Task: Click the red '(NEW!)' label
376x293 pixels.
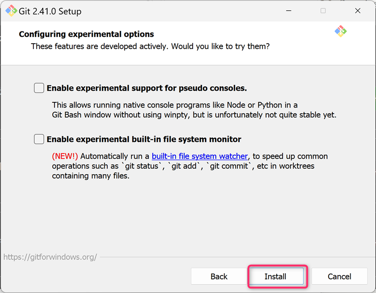Action: coord(65,156)
